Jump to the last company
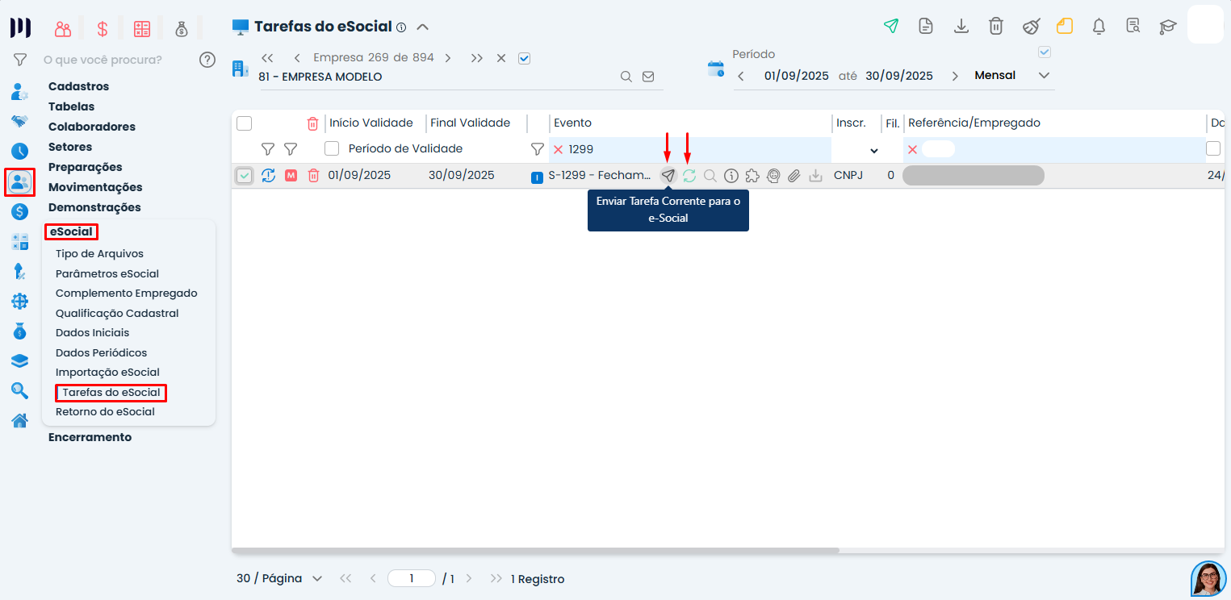The width and height of the screenshot is (1231, 600). (x=477, y=58)
